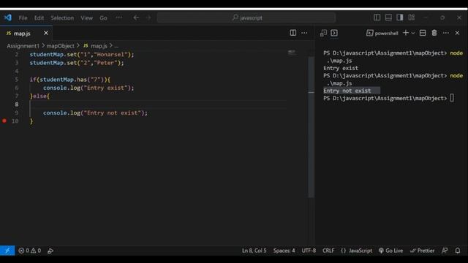468x263 pixels.
Task: Split the terminal panel
Action: (423, 33)
